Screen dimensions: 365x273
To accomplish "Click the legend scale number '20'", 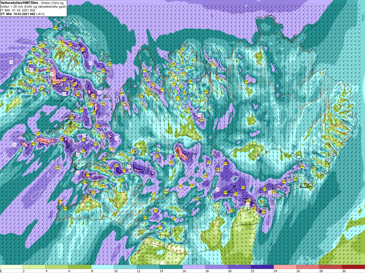I will [230, 271].
